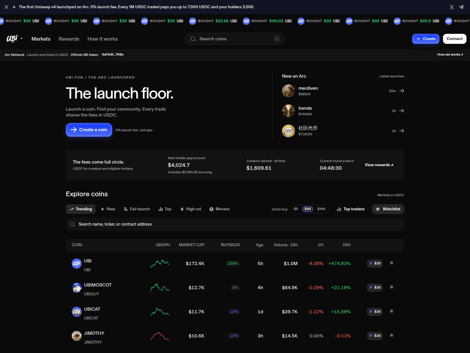Click the UBI coin logo in the table
Viewport: 470px width, 353px height.
(77, 264)
